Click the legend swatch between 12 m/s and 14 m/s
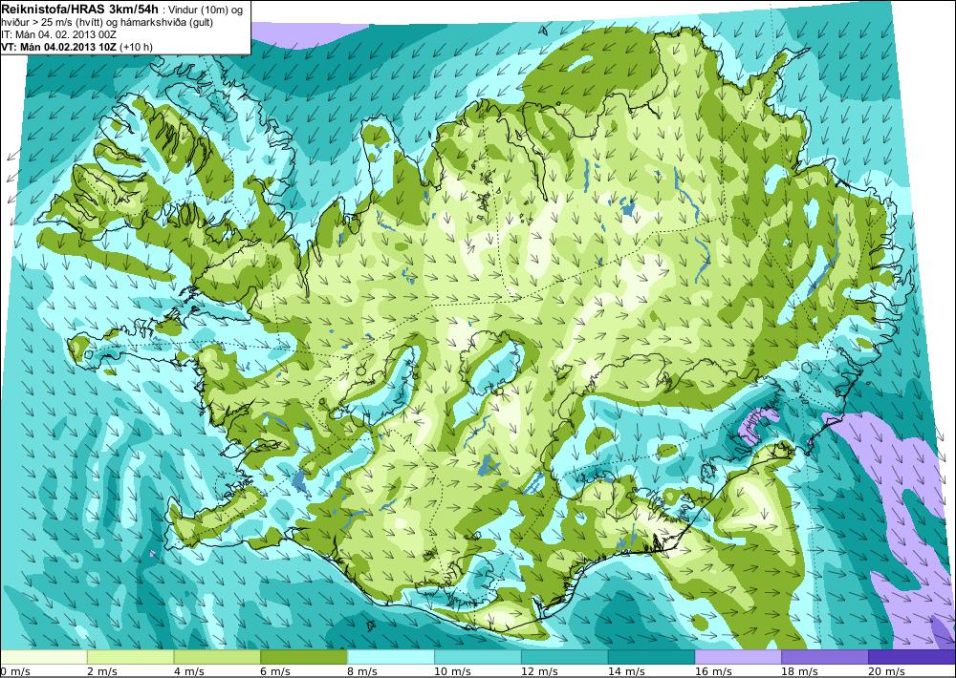Screen dimensions: 956x678 565,657
